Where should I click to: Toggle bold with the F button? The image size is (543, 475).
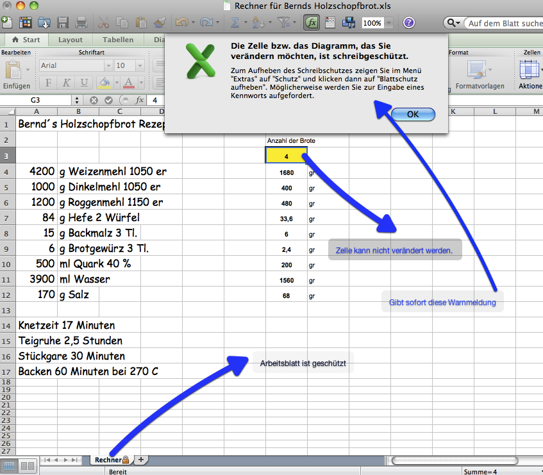click(49, 81)
